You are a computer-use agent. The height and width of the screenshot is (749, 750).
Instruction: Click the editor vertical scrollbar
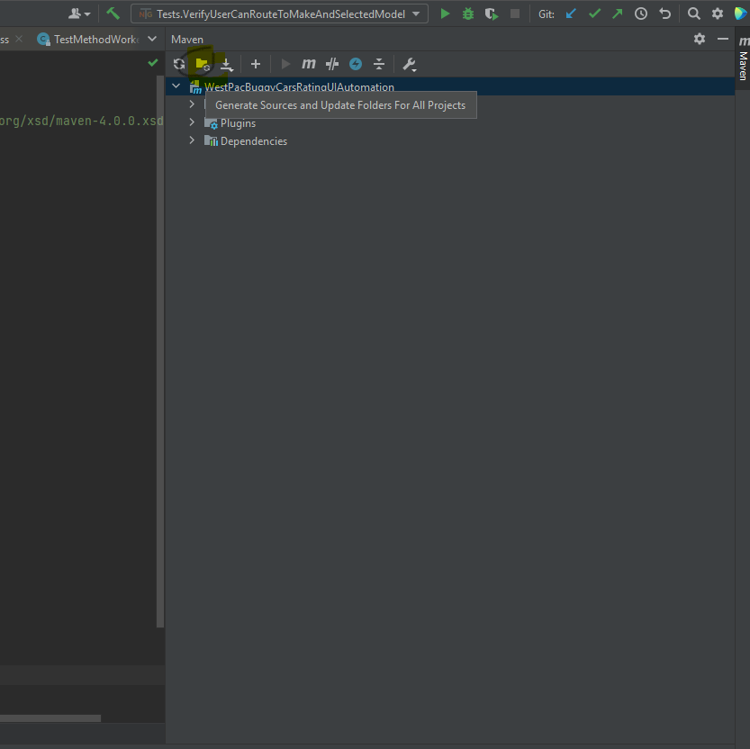(160, 351)
